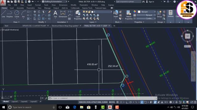Click the Table tool in Annotation panel
197x110 pixels.
[x=69, y=19]
